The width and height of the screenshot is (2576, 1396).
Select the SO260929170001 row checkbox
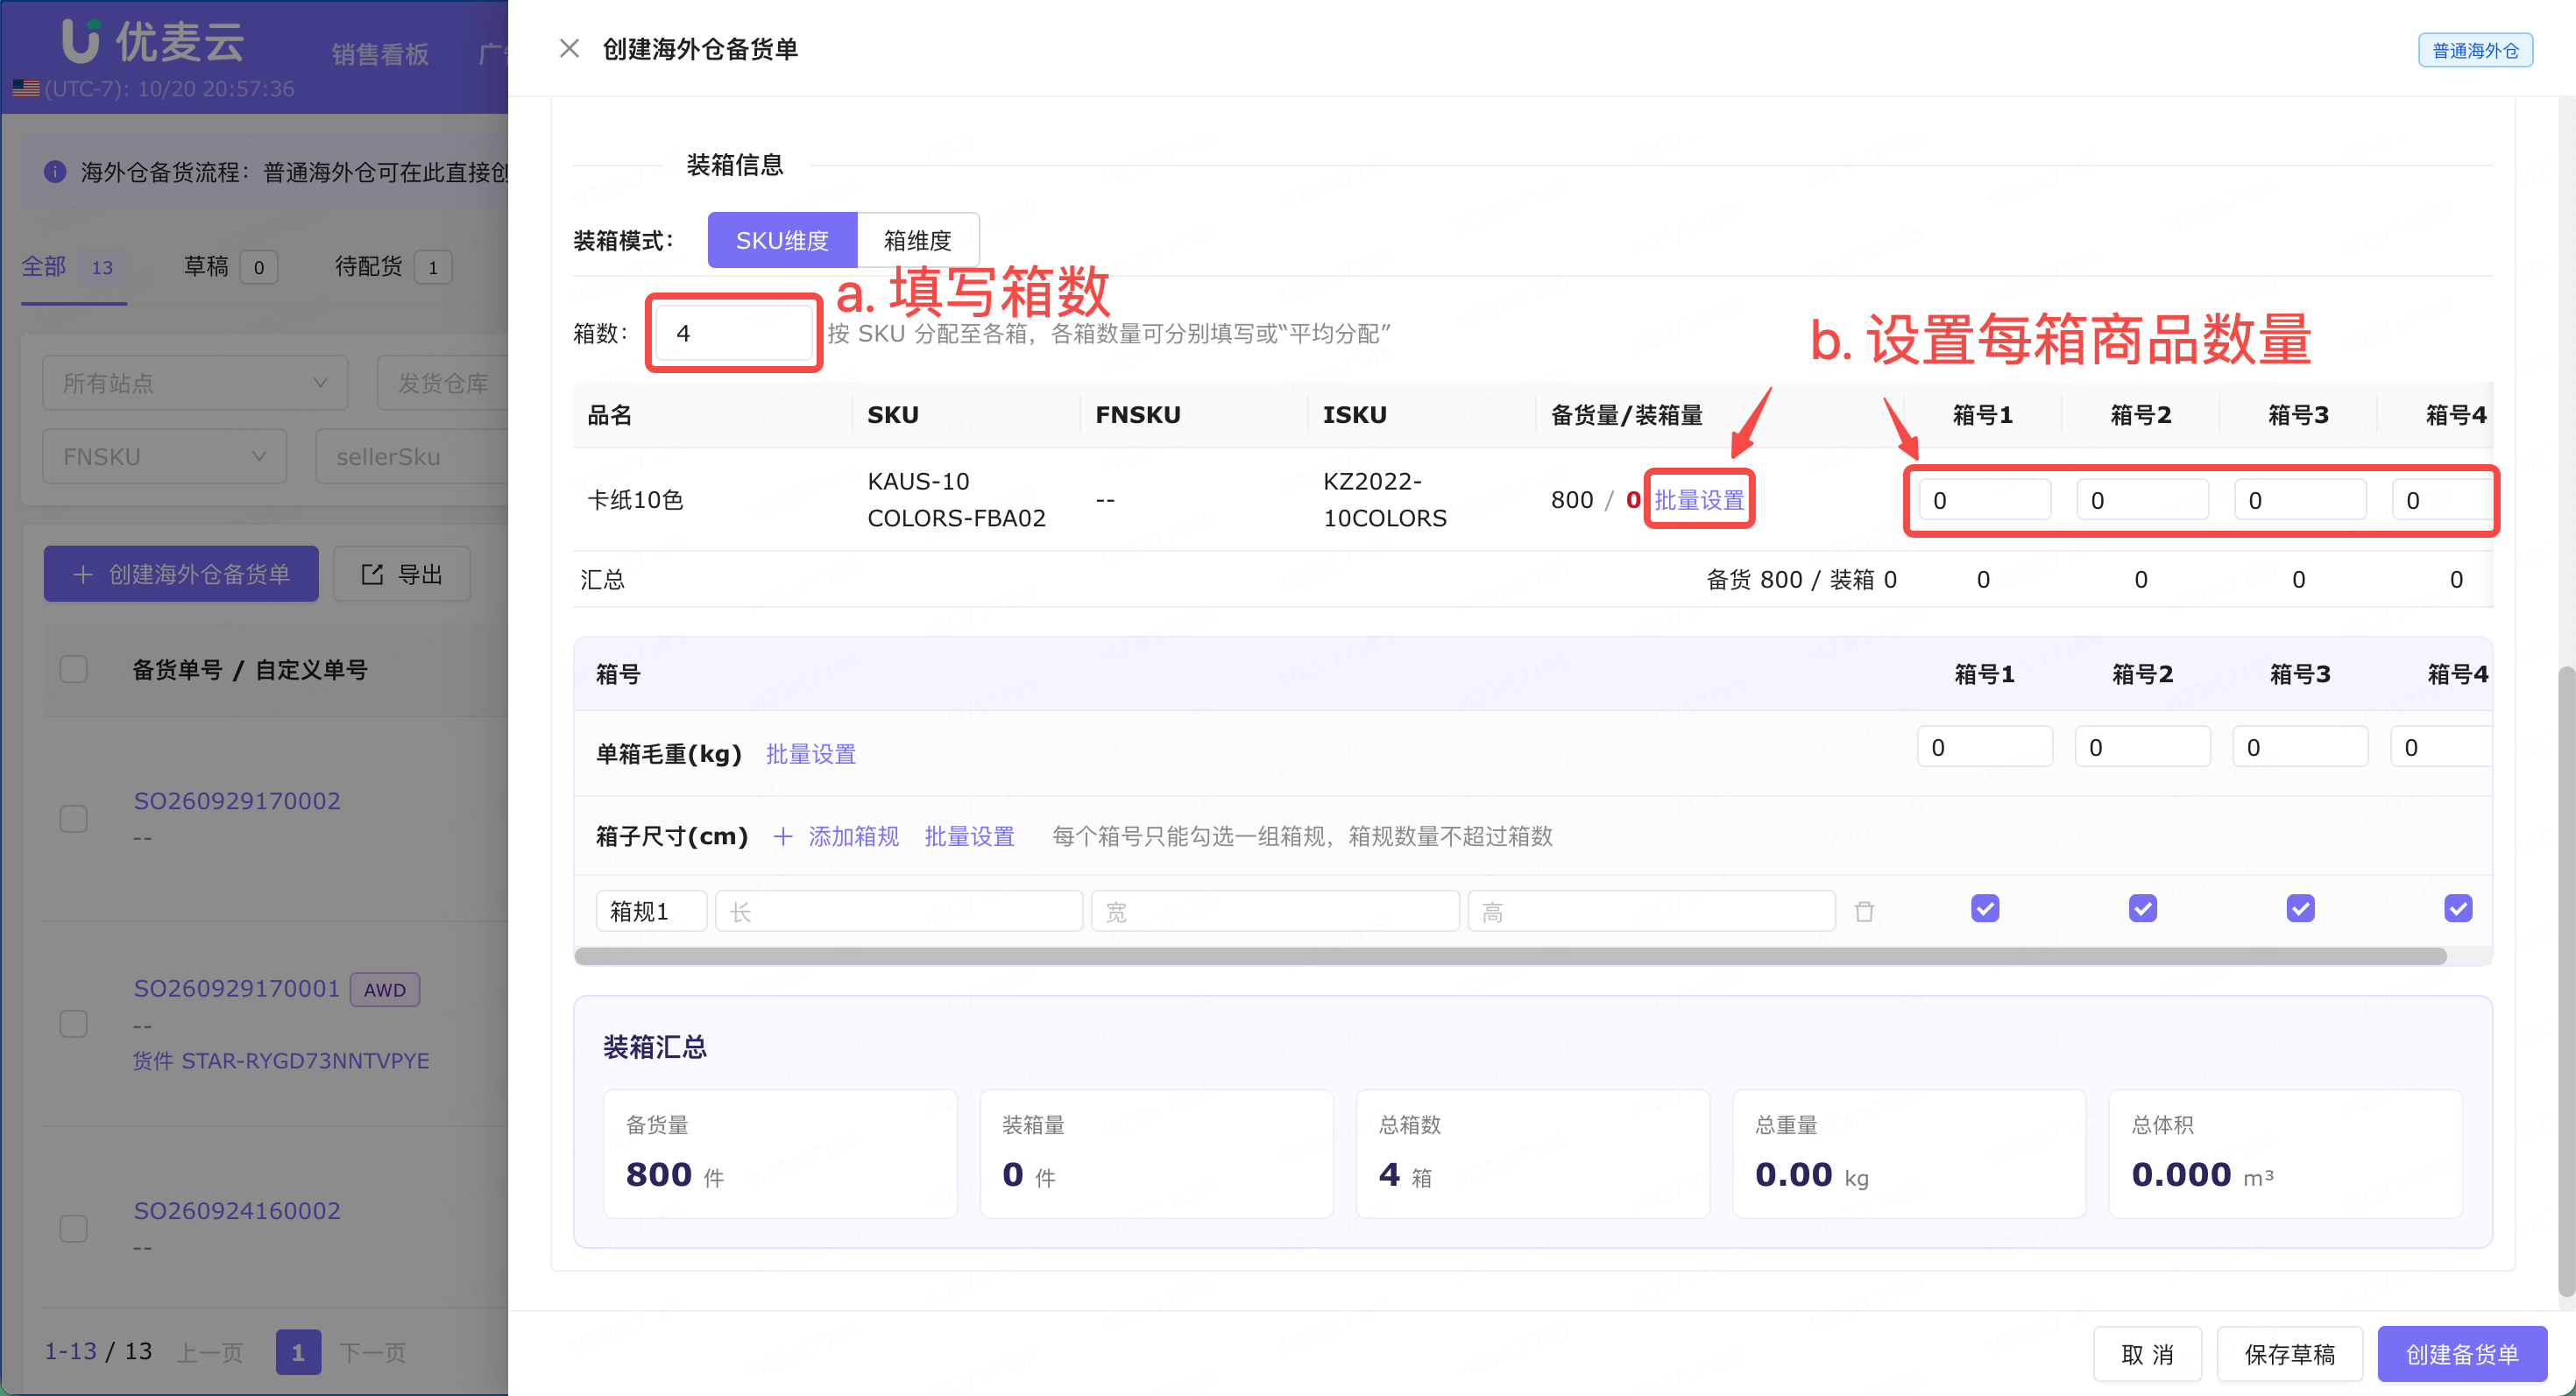pos(73,1023)
